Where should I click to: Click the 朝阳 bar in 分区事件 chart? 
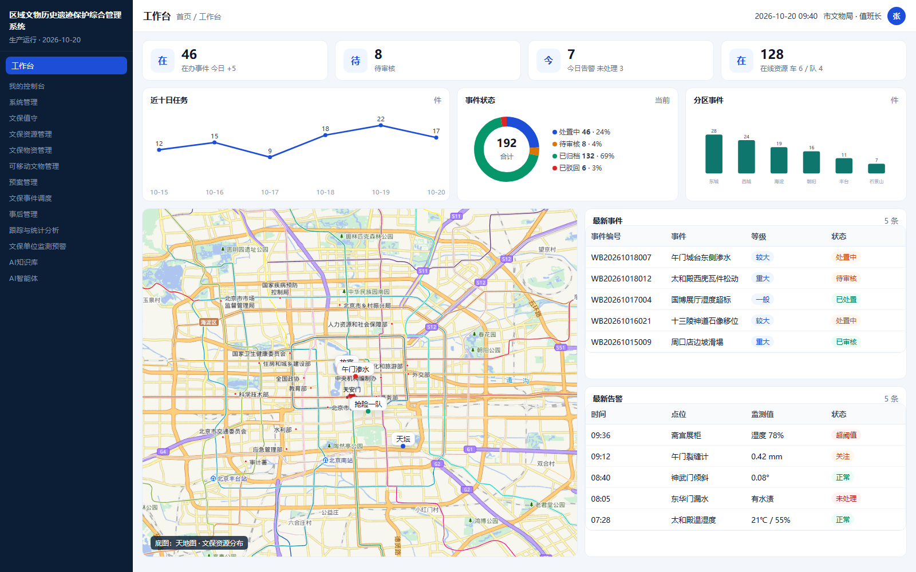coord(811,162)
